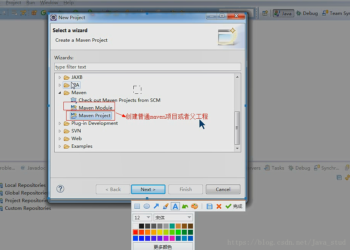Select the rectangle annotation tool

click(137, 206)
